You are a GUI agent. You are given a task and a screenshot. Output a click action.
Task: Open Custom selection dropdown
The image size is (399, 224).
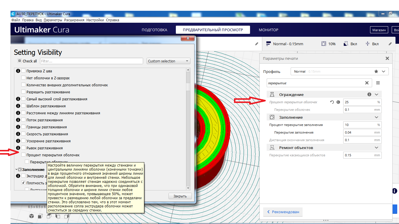(x=168, y=61)
